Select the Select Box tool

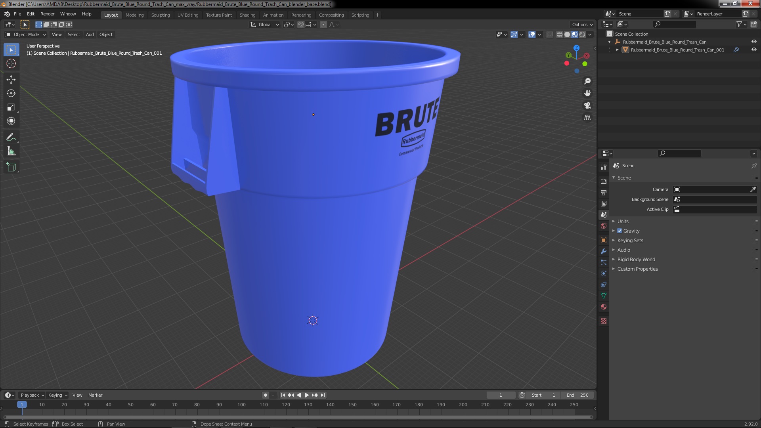[x=11, y=50]
